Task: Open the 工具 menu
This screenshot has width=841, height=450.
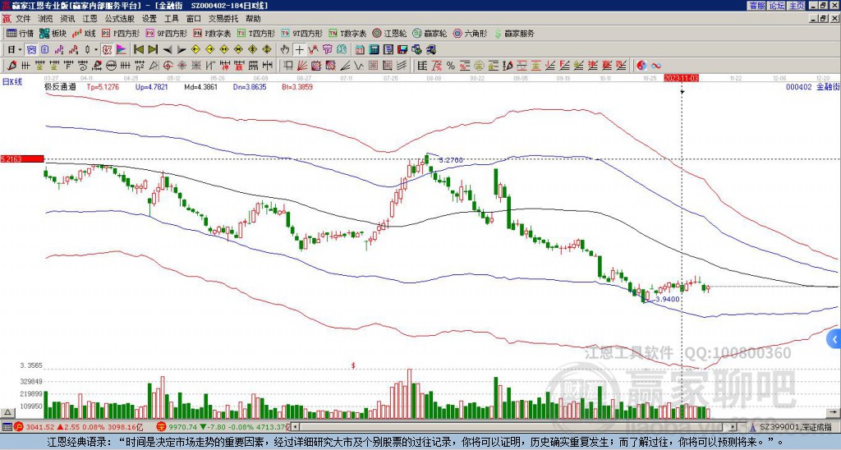Action: point(171,19)
